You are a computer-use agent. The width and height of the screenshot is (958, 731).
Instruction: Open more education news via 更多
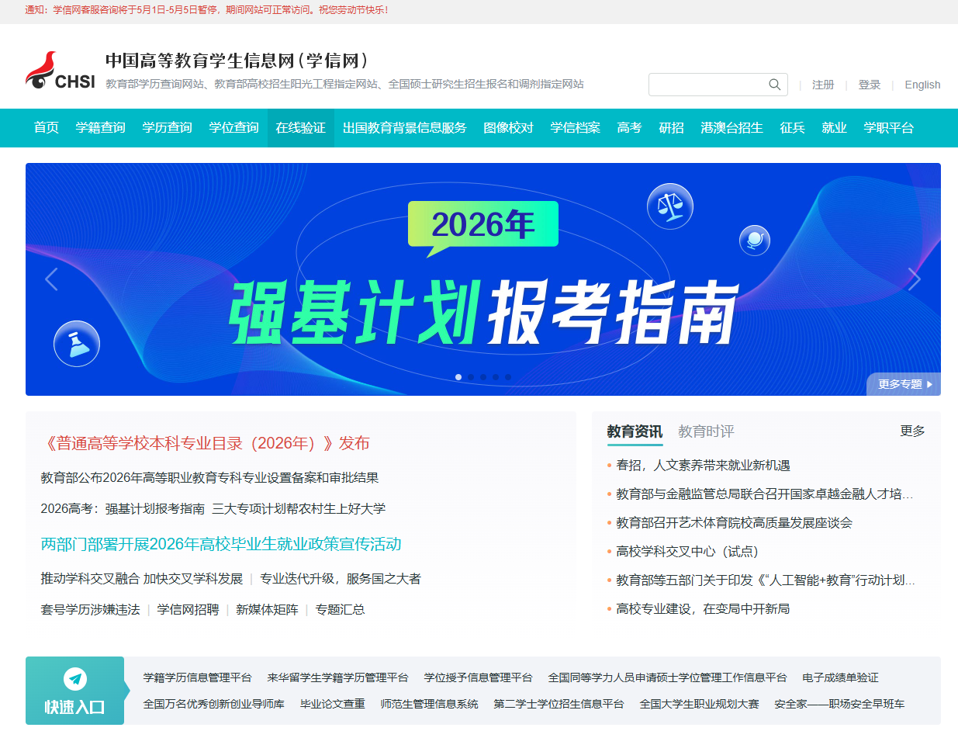[x=913, y=431]
